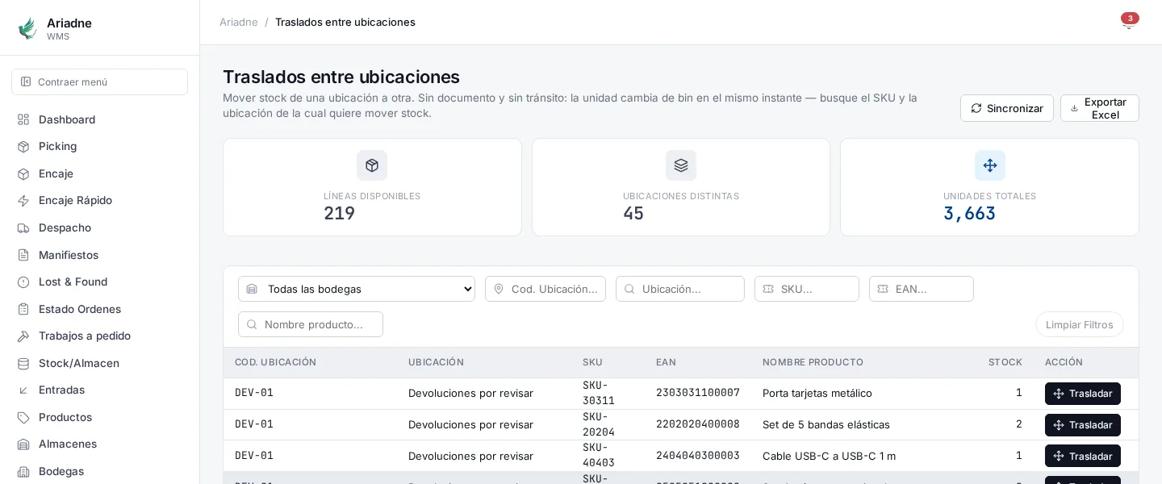Click the Ariadne breadcrumb link
Screen dimensions: 1162x484
[239, 22]
